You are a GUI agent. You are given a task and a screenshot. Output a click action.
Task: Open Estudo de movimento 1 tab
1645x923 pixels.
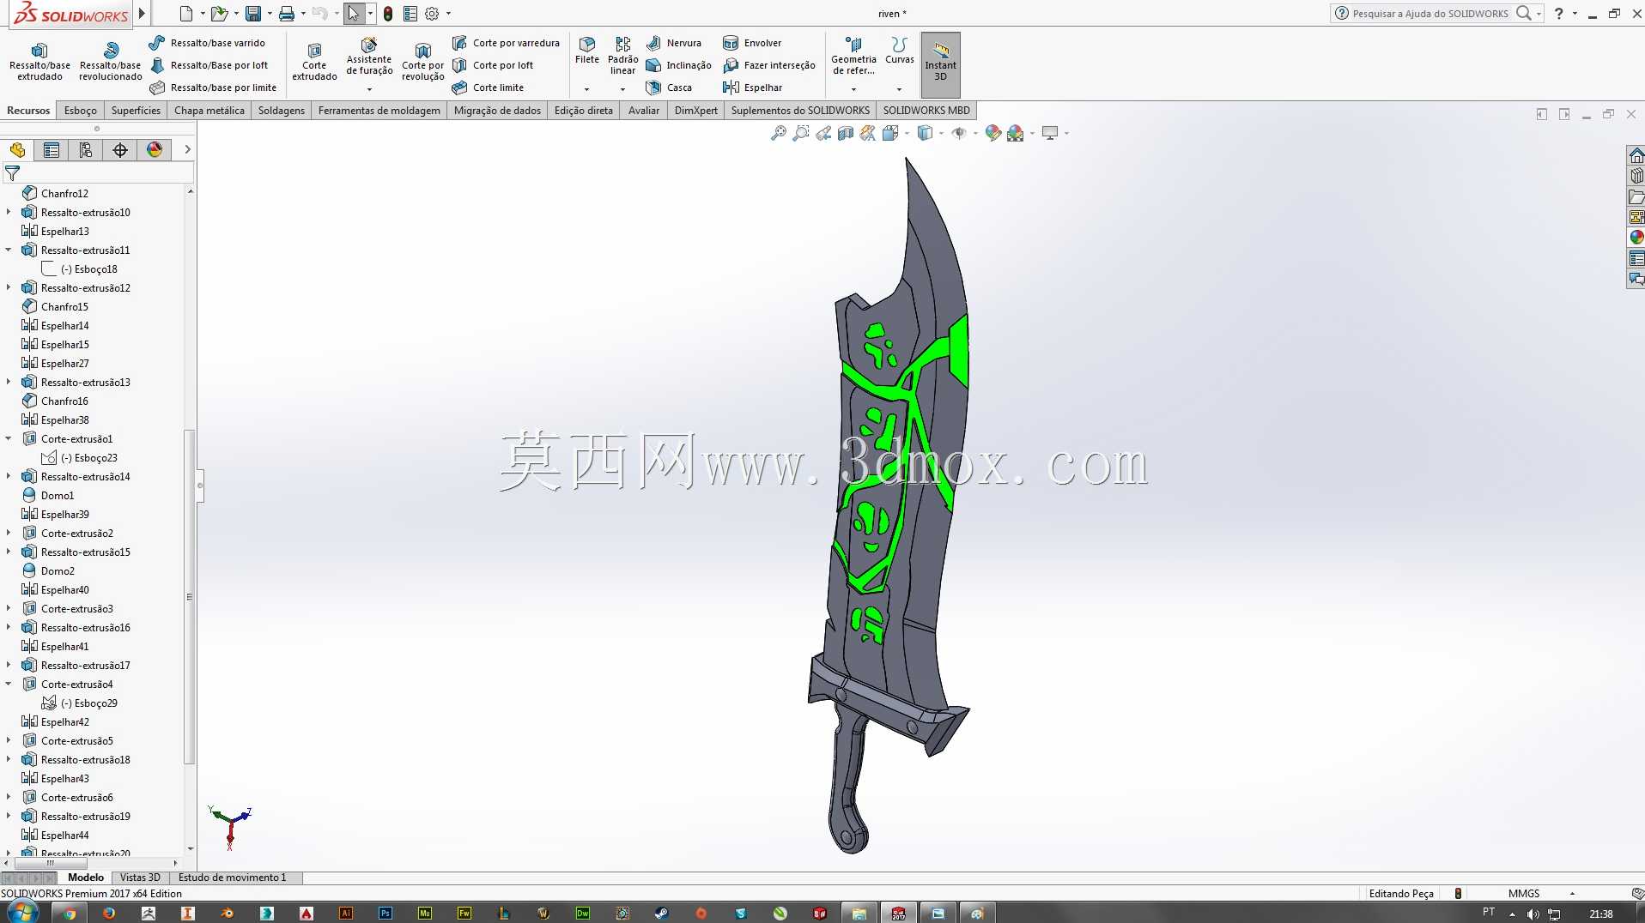(x=232, y=878)
